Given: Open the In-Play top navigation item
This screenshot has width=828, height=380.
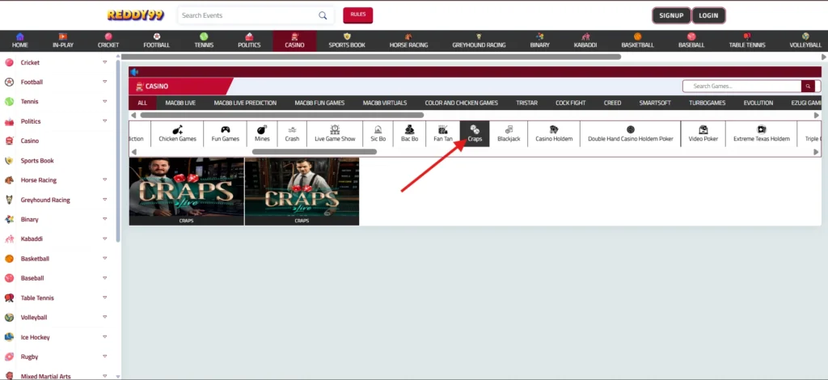Looking at the screenshot, I should point(63,41).
